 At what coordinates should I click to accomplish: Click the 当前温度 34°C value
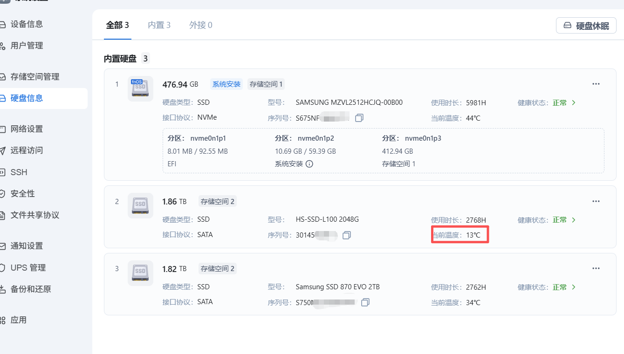click(473, 303)
